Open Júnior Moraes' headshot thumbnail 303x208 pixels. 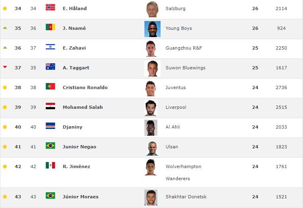click(151, 198)
